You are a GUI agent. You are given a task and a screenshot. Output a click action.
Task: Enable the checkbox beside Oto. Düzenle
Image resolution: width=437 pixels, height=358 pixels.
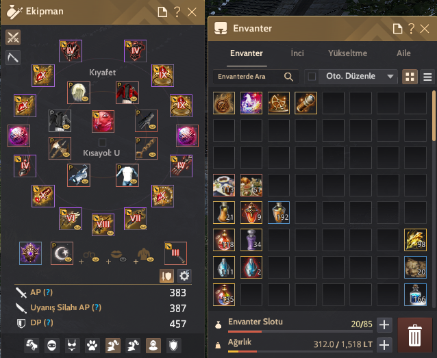coord(312,77)
